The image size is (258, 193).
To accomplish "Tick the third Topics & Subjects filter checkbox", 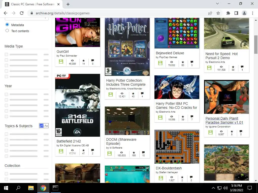I will click(6, 145).
